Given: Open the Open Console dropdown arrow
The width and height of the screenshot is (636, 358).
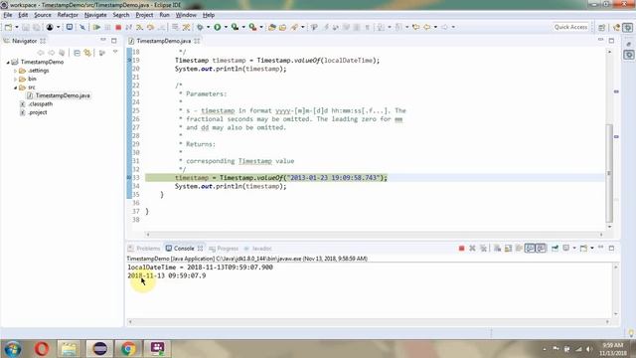Looking at the screenshot, I should tap(592, 249).
